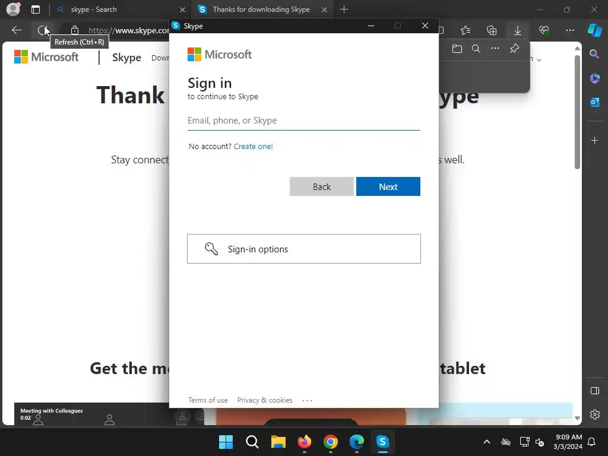
Task: Open downloads folder icon in downloads panel
Action: click(x=457, y=49)
